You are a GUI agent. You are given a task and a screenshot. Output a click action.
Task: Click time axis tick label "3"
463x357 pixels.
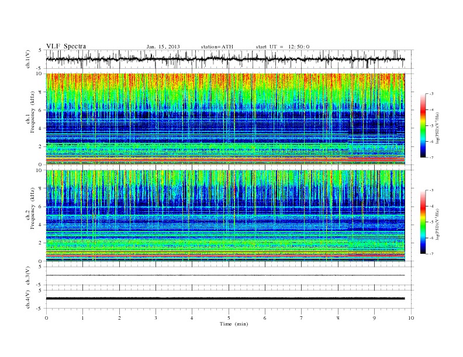click(156, 318)
